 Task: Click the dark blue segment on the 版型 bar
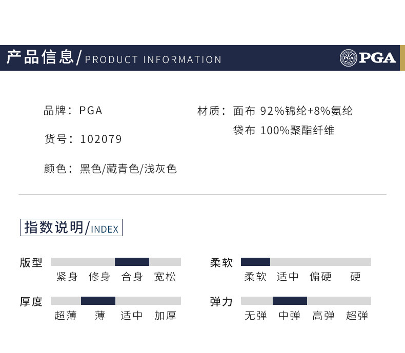click(132, 262)
